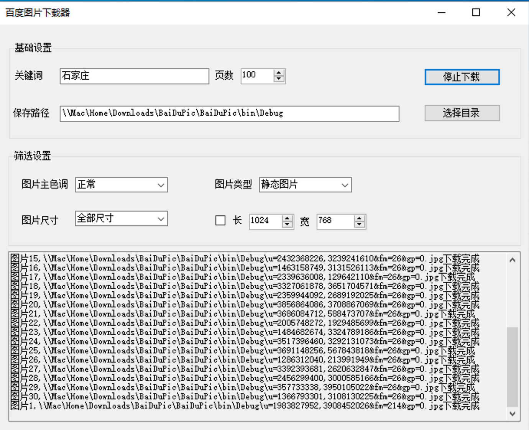The image size is (529, 430).
Task: Decrease the 页数 page count spinner
Action: click(279, 79)
